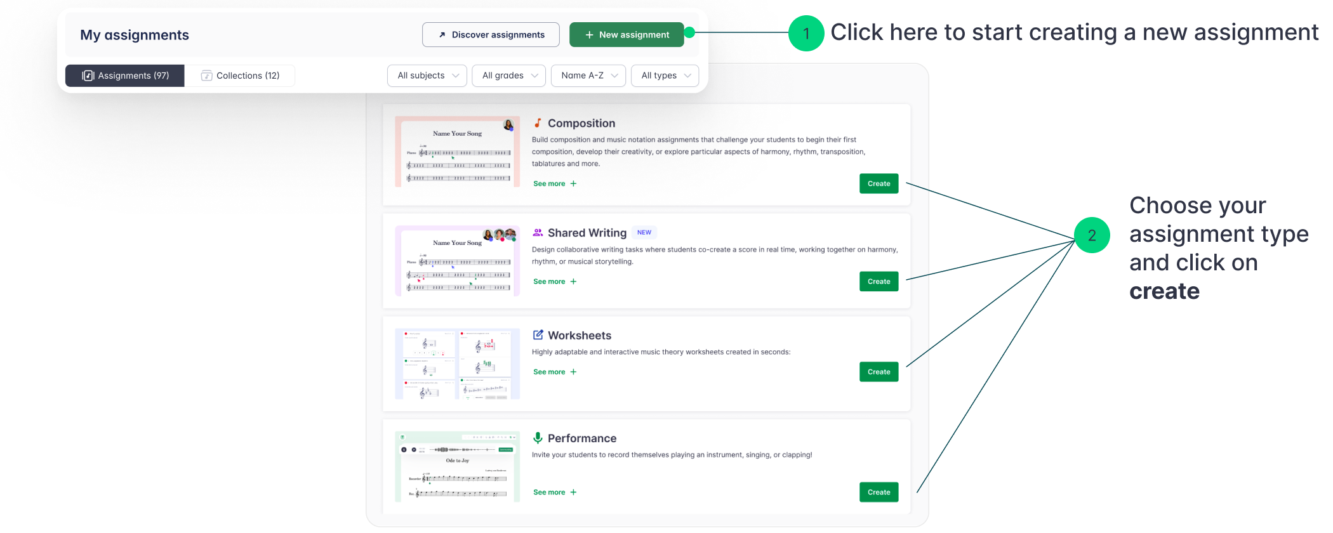This screenshot has width=1333, height=533.
Task: Click the plus icon on New assignment
Action: point(590,35)
